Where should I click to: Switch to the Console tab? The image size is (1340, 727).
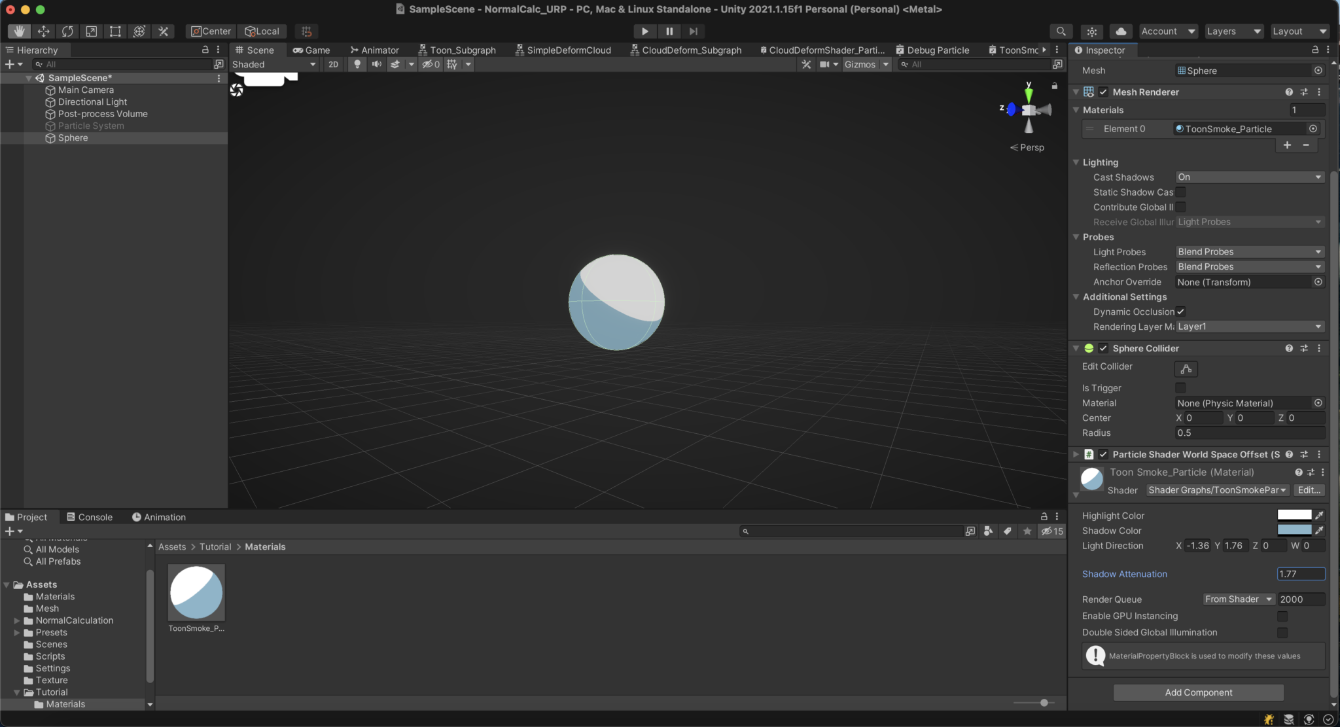point(90,516)
